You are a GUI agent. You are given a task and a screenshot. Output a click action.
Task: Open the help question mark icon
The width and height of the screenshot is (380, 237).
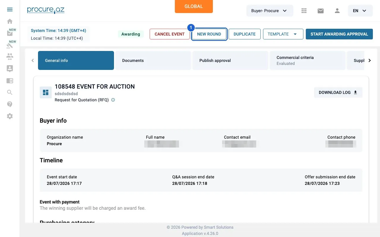(x=10, y=104)
